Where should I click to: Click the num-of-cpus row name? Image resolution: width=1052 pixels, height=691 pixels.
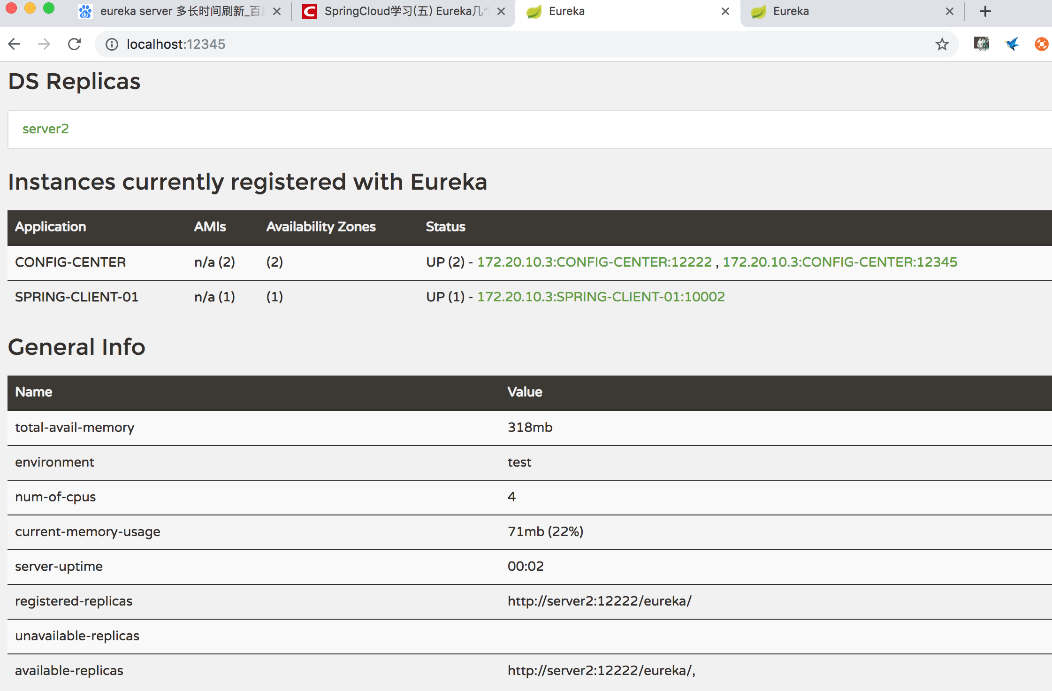pyautogui.click(x=55, y=497)
